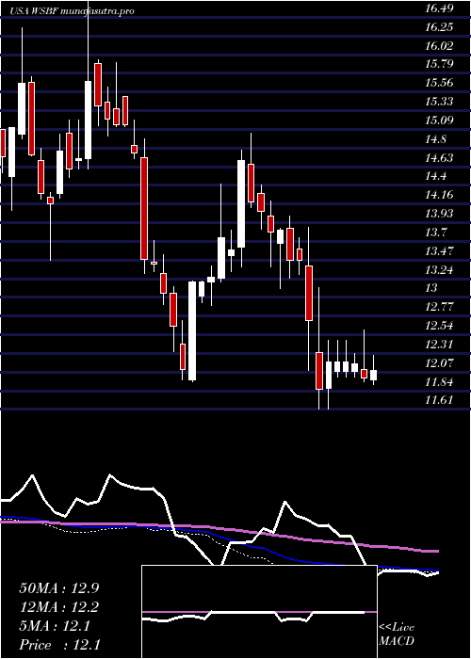Click the 15.56 price axis label

point(439,83)
